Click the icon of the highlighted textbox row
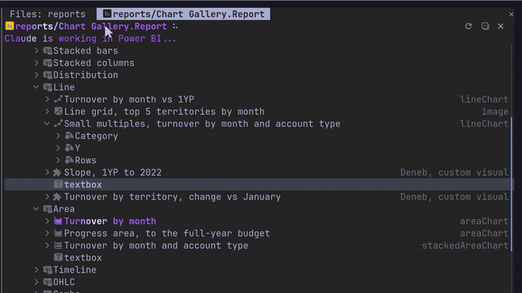Viewport: 522px width, 293px height. [58, 184]
